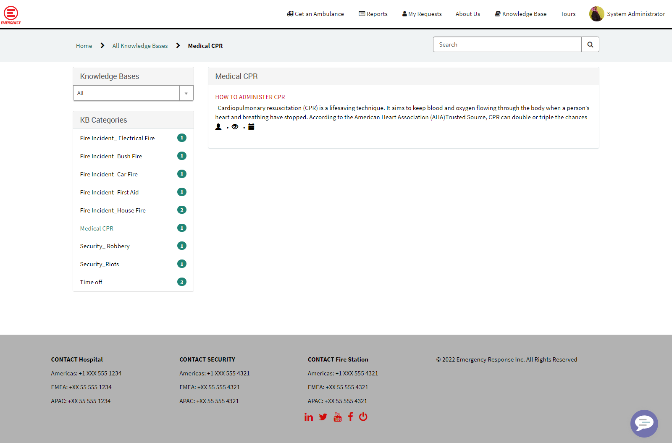Click the article calendar date icon
The width and height of the screenshot is (672, 443).
click(251, 127)
